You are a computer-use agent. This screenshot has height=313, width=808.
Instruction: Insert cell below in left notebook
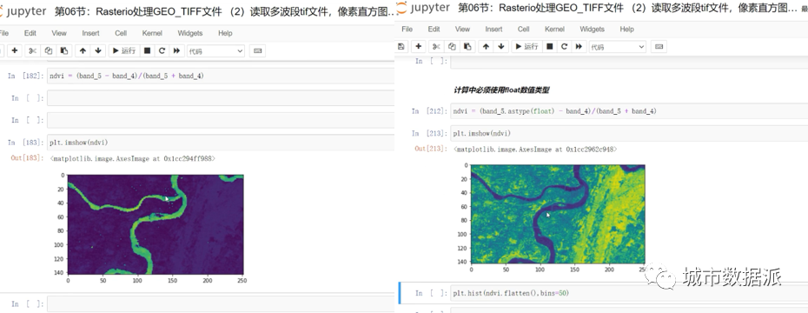15,50
